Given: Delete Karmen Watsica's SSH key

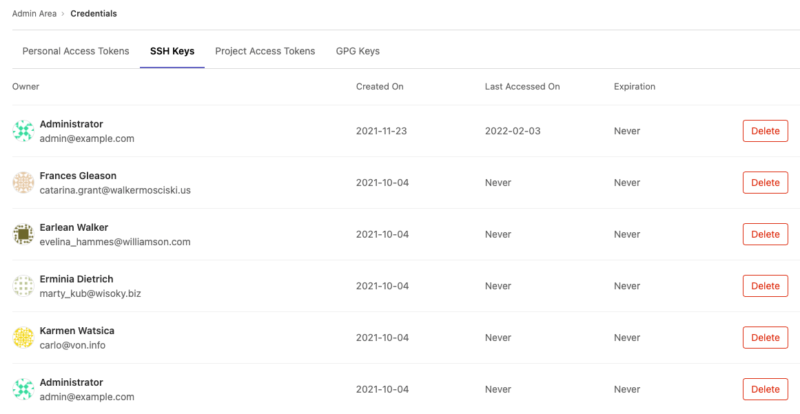Looking at the screenshot, I should [x=765, y=338].
